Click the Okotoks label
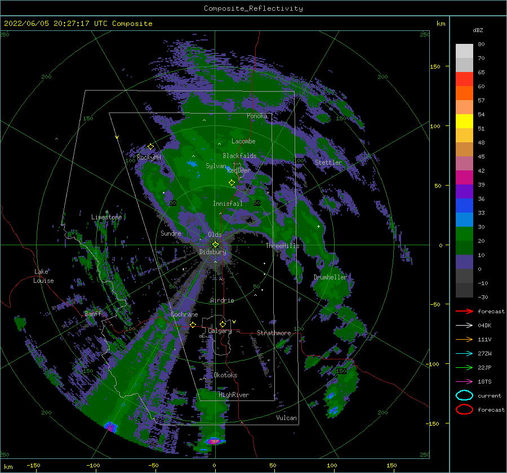This screenshot has height=473, width=507. [x=225, y=375]
